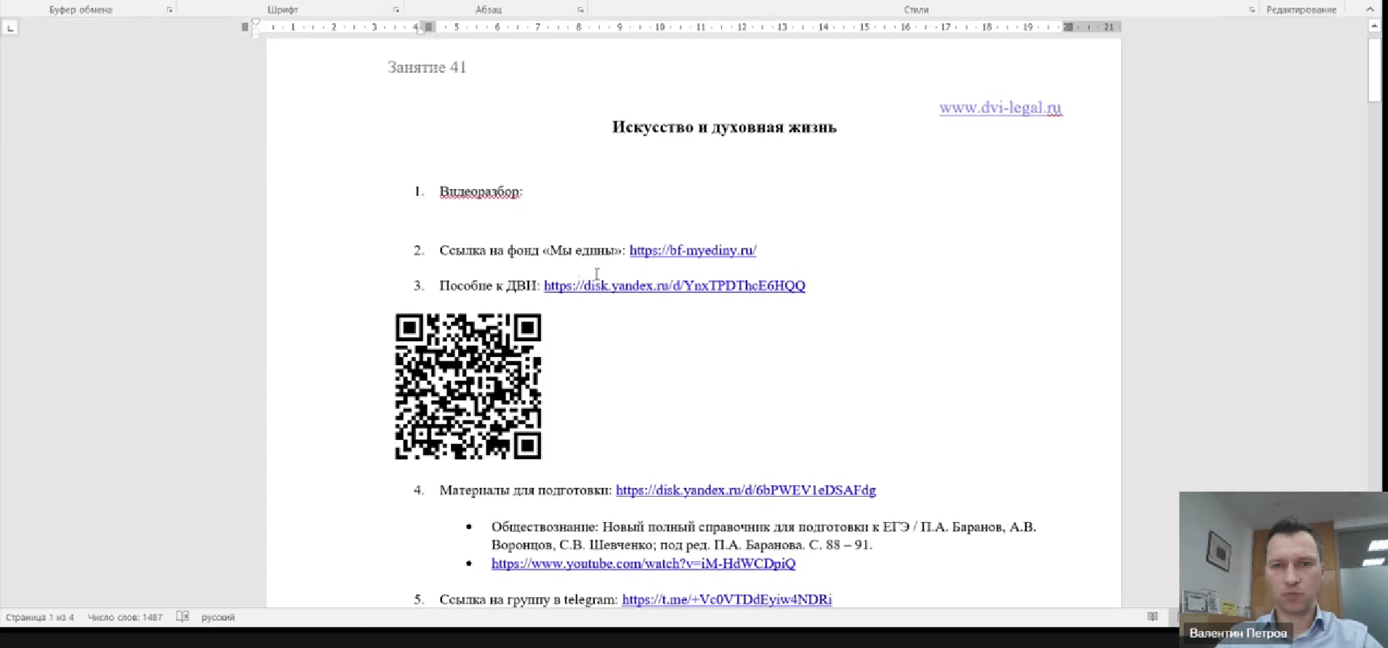Click the first line indent marker on ruler
Image resolution: width=1388 pixels, height=648 pixels.
click(255, 23)
